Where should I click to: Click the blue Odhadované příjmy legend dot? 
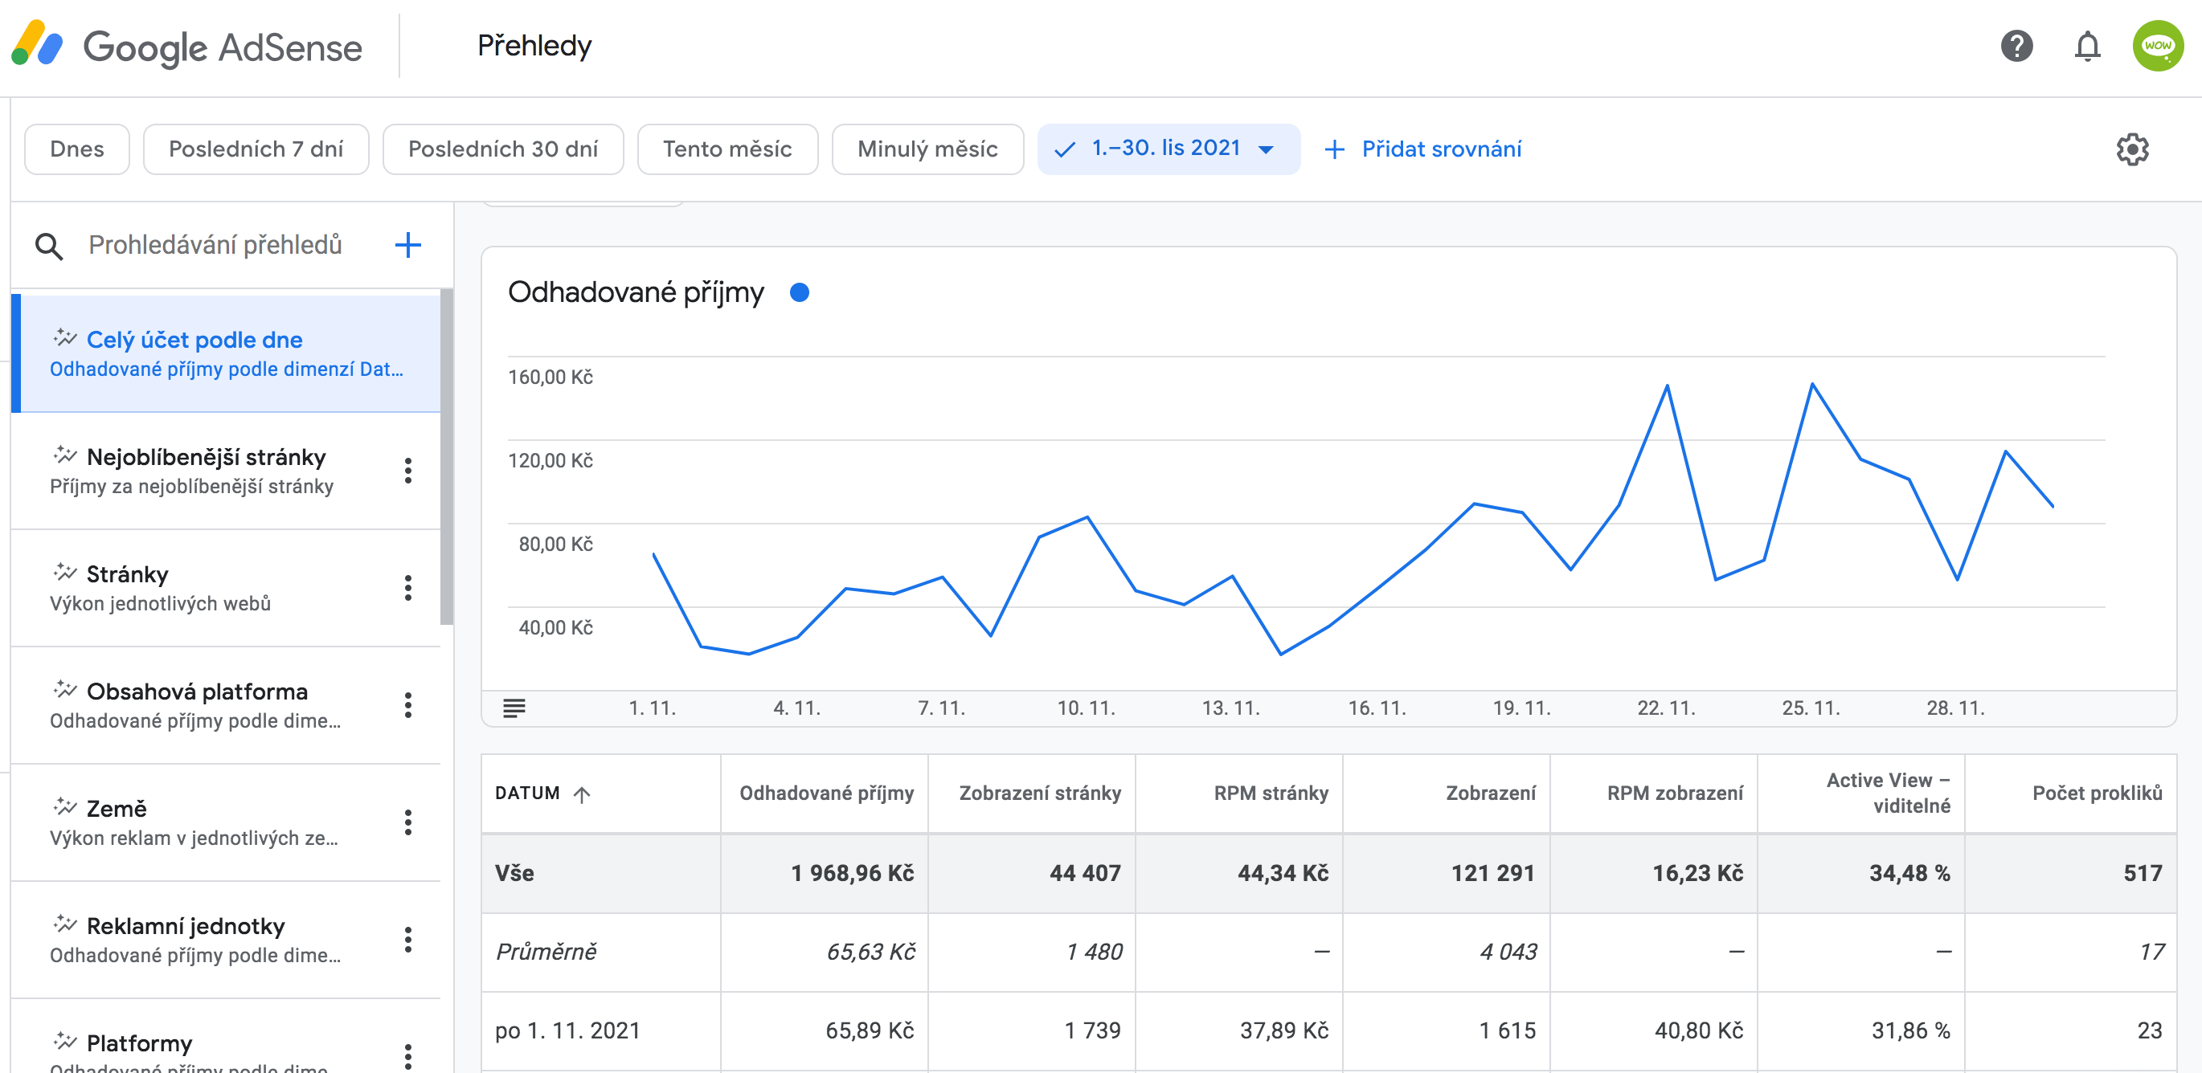coord(800,293)
